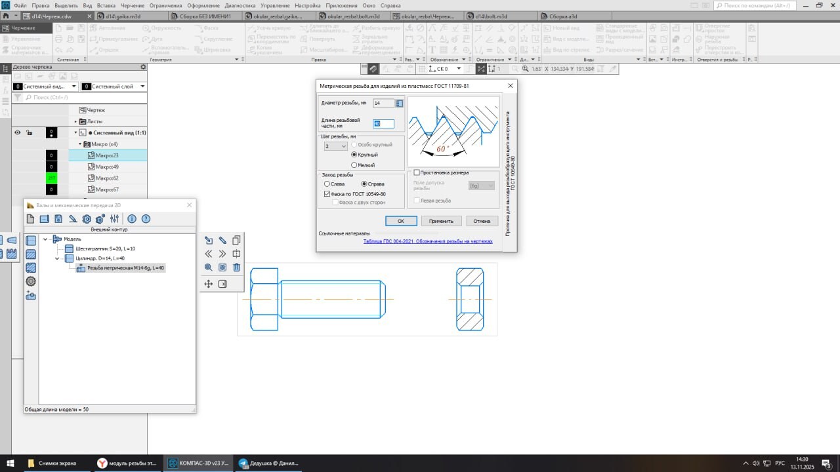Image resolution: width=840 pixels, height=472 pixels.
Task: Click the save icon in Валы и механические передачи toolbar
Action: point(58,219)
